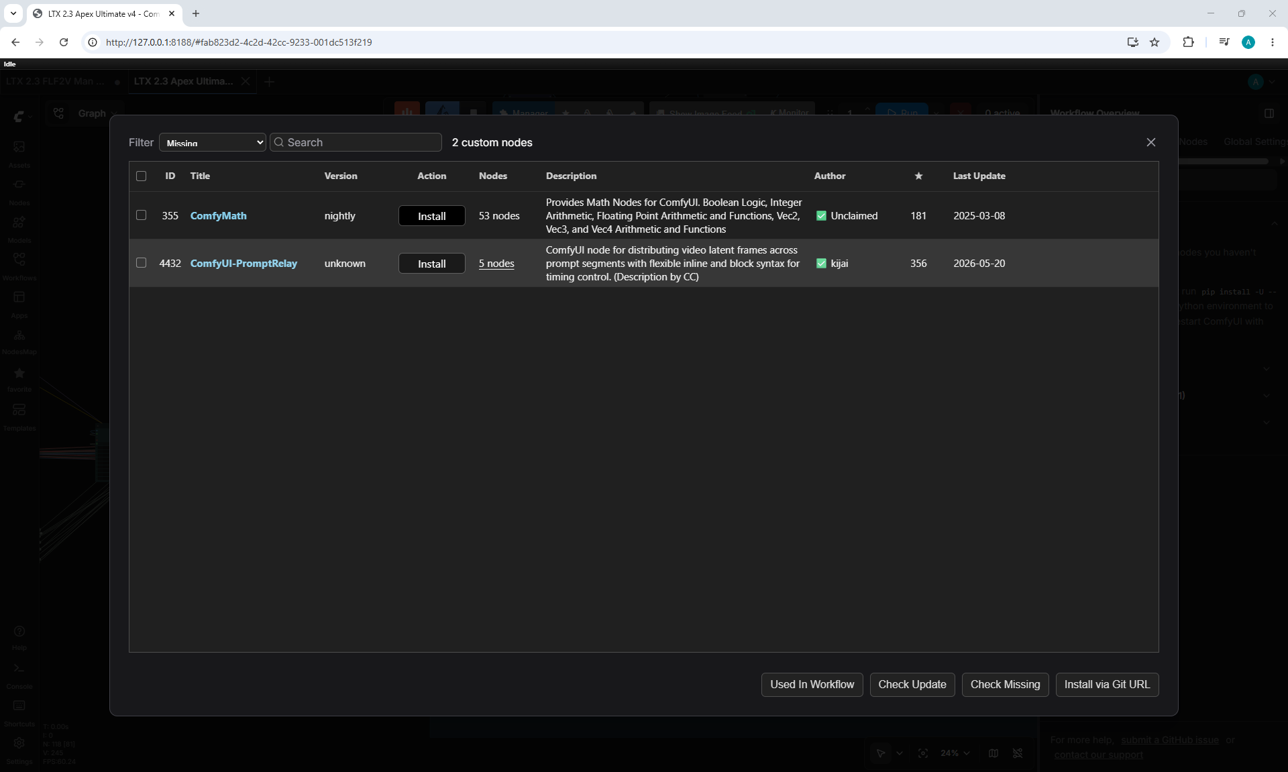Image resolution: width=1288 pixels, height=772 pixels.
Task: Click the Check Missing button
Action: (x=1005, y=684)
